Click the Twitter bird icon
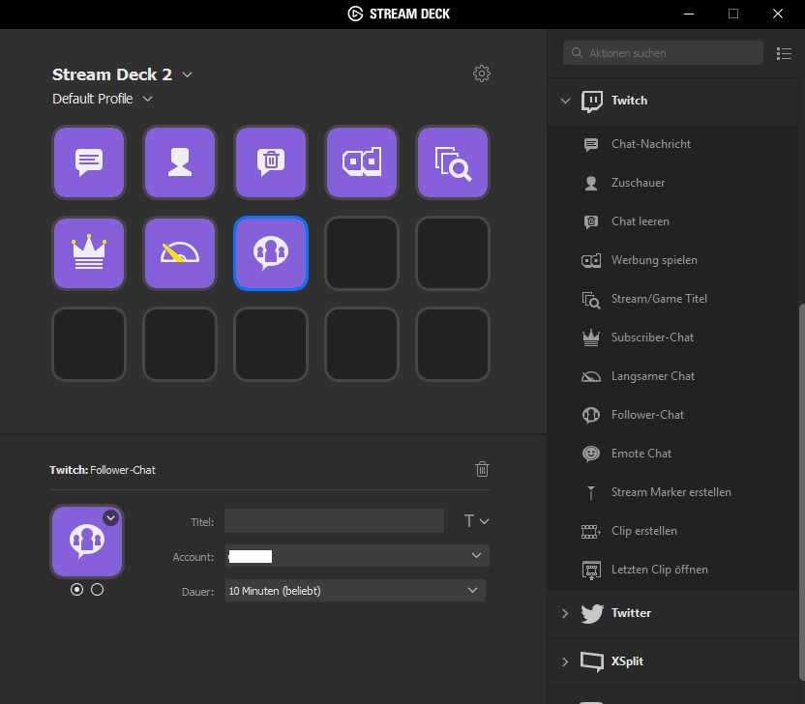805x704 pixels. [x=592, y=613]
